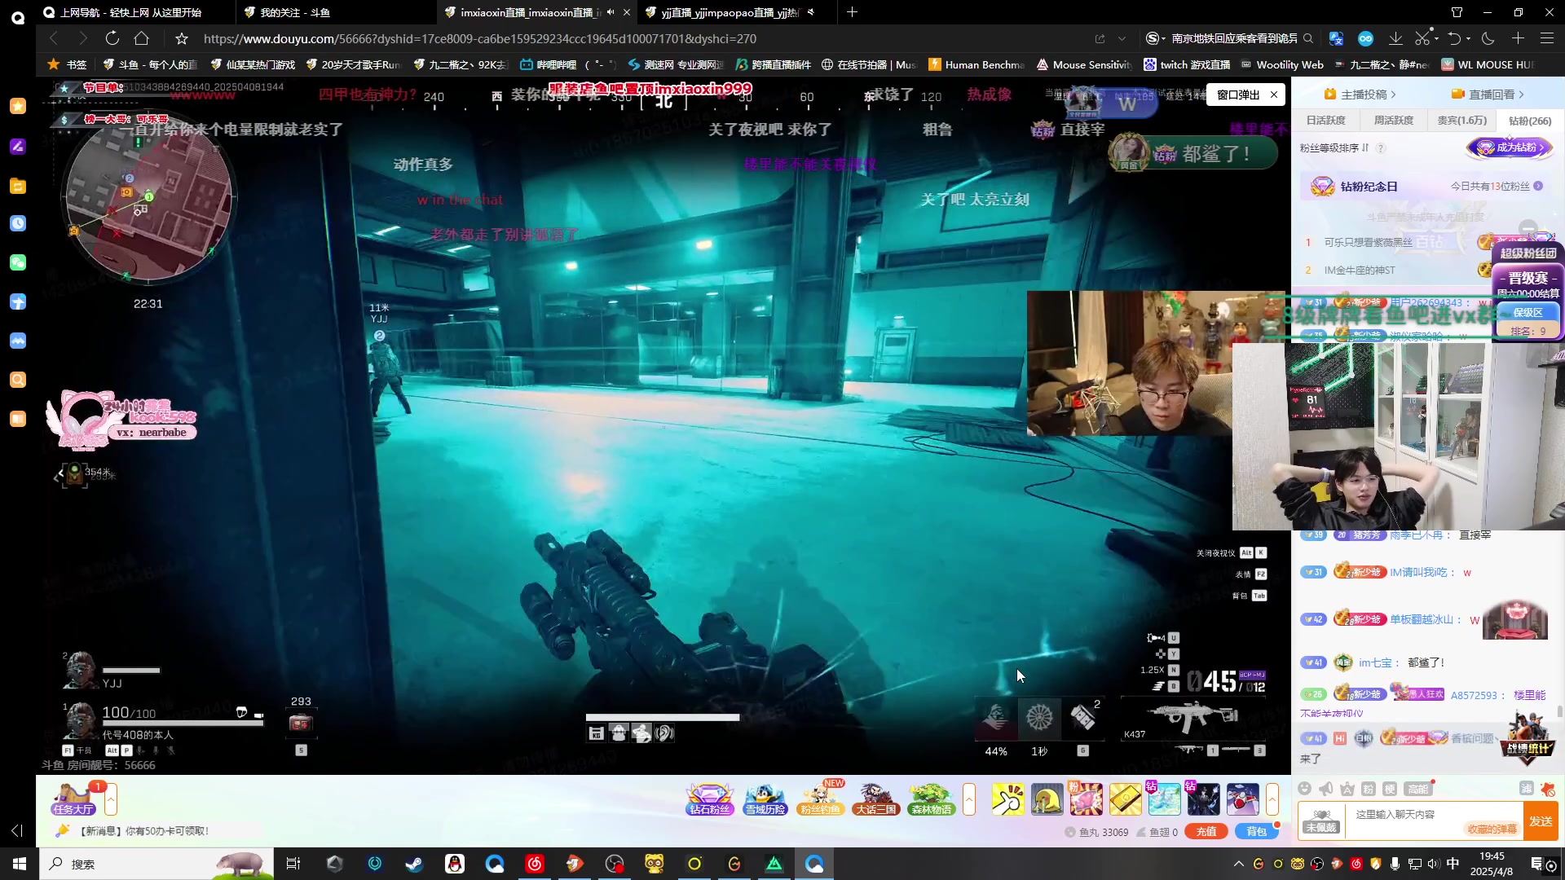The height and width of the screenshot is (880, 1565).
Task: Toggle the 梗 meme phrases button
Action: [1390, 789]
